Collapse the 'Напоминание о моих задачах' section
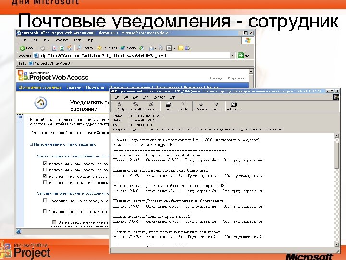The image size is (346, 260). point(31,144)
